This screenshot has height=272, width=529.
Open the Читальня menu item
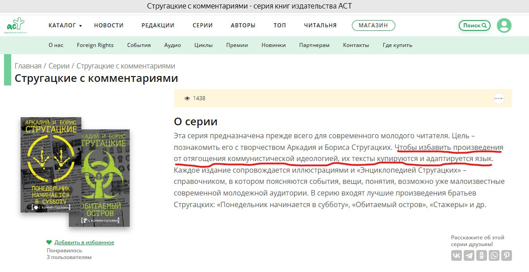[320, 25]
